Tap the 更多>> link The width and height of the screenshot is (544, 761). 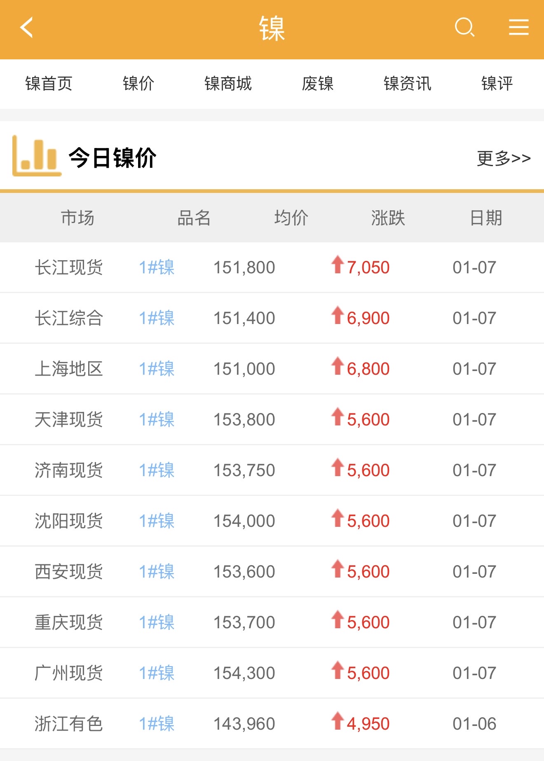(x=503, y=158)
